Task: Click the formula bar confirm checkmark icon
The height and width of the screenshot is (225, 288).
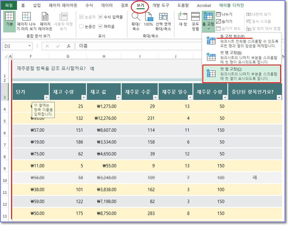Action: coord(58,46)
